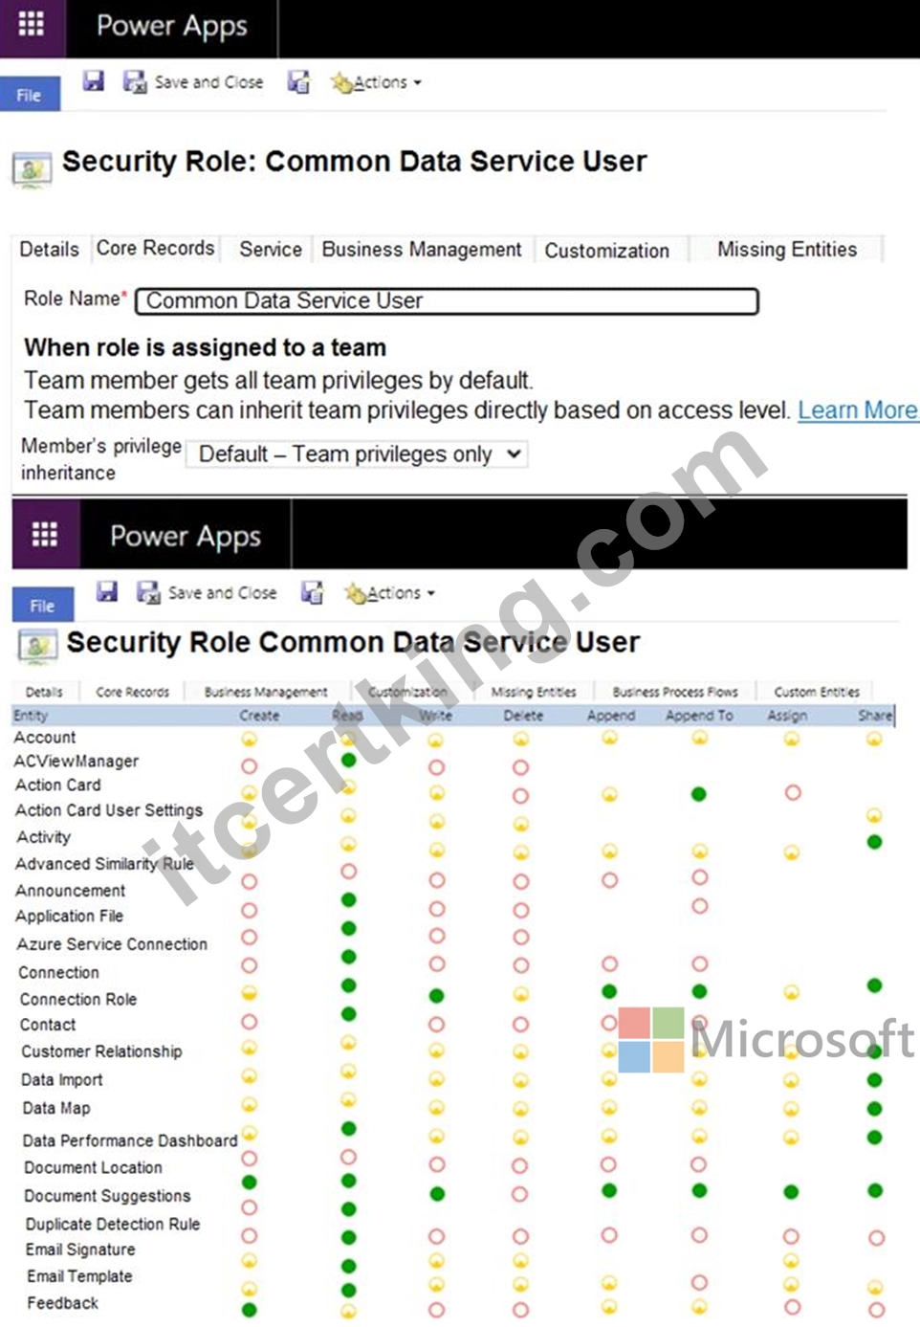Expand the lower Actions menu
The height and width of the screenshot is (1327, 920).
[390, 593]
